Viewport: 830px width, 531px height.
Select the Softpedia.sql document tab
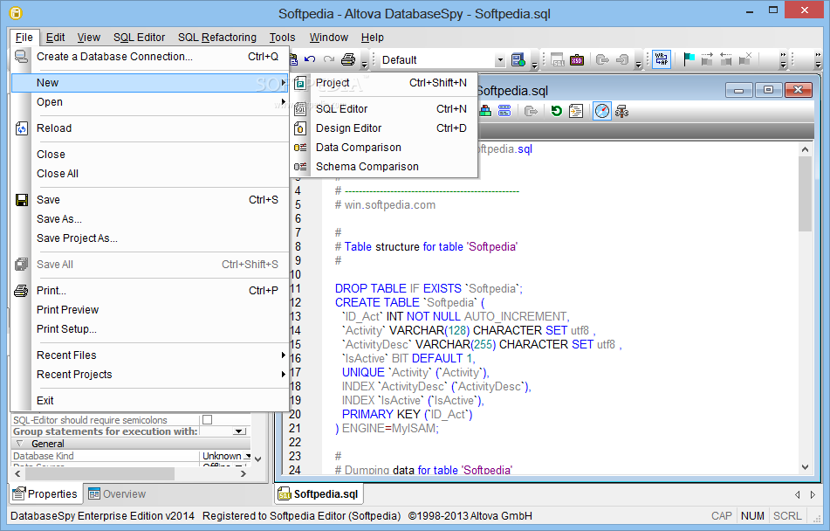coord(319,494)
